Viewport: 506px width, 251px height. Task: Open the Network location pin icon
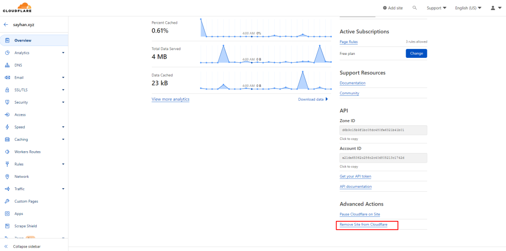pos(7,176)
